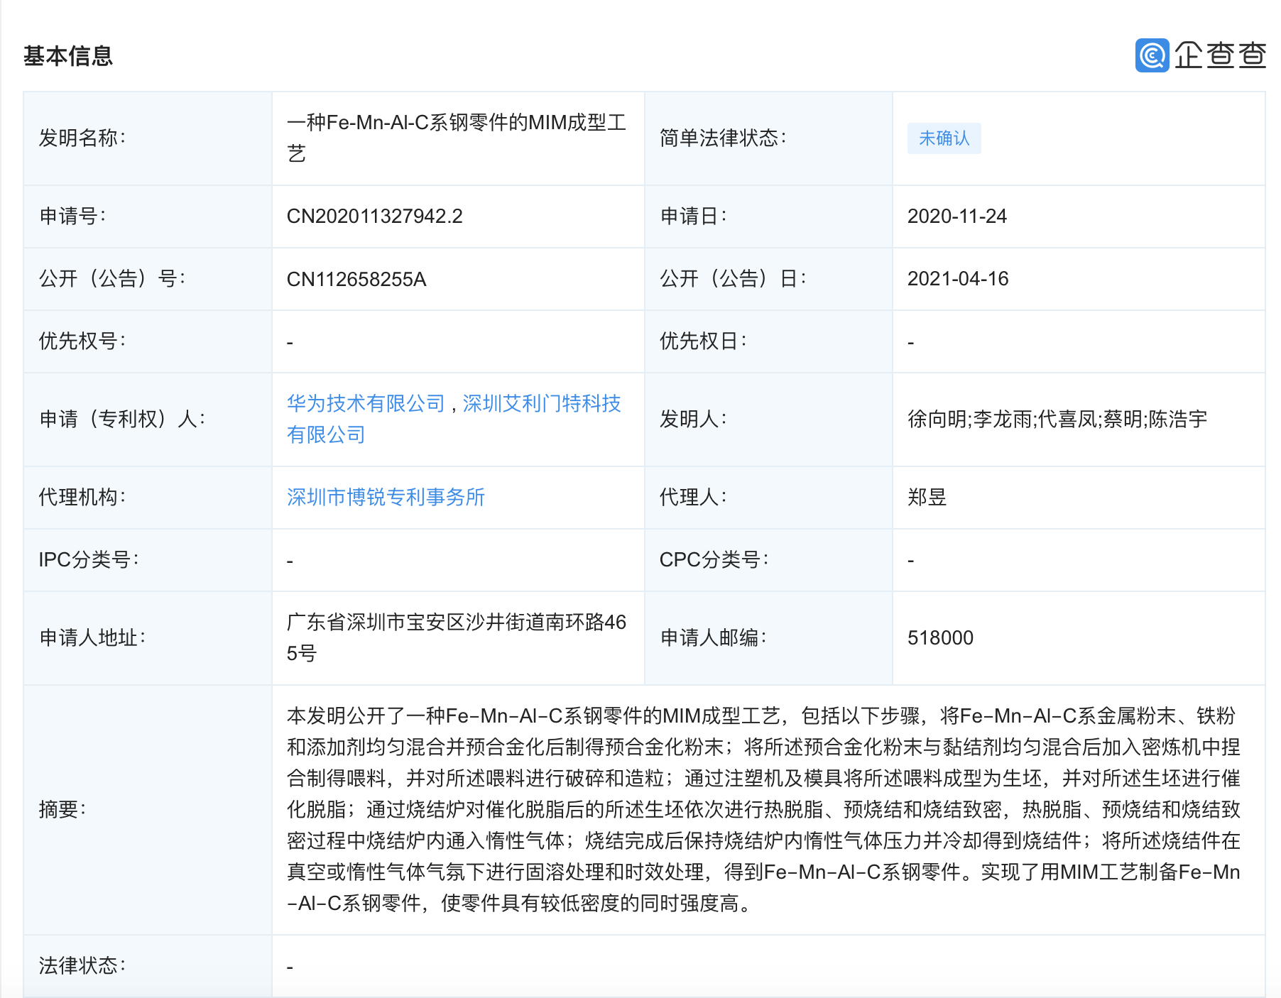This screenshot has width=1281, height=998.
Task: Click the 申请日 label cell
Action: pyautogui.click(x=768, y=216)
